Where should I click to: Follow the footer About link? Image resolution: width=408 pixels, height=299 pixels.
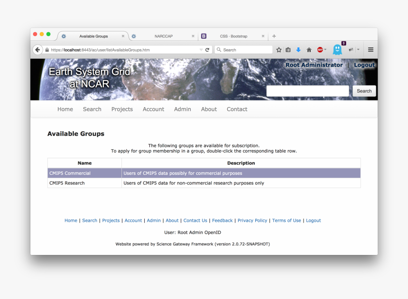click(x=172, y=220)
